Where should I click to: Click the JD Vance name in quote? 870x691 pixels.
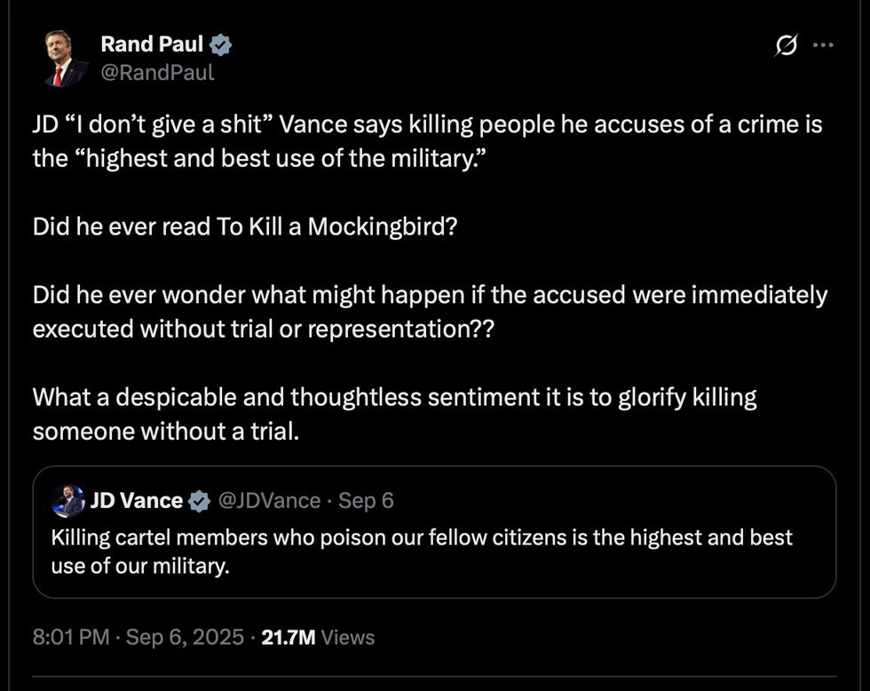137,501
